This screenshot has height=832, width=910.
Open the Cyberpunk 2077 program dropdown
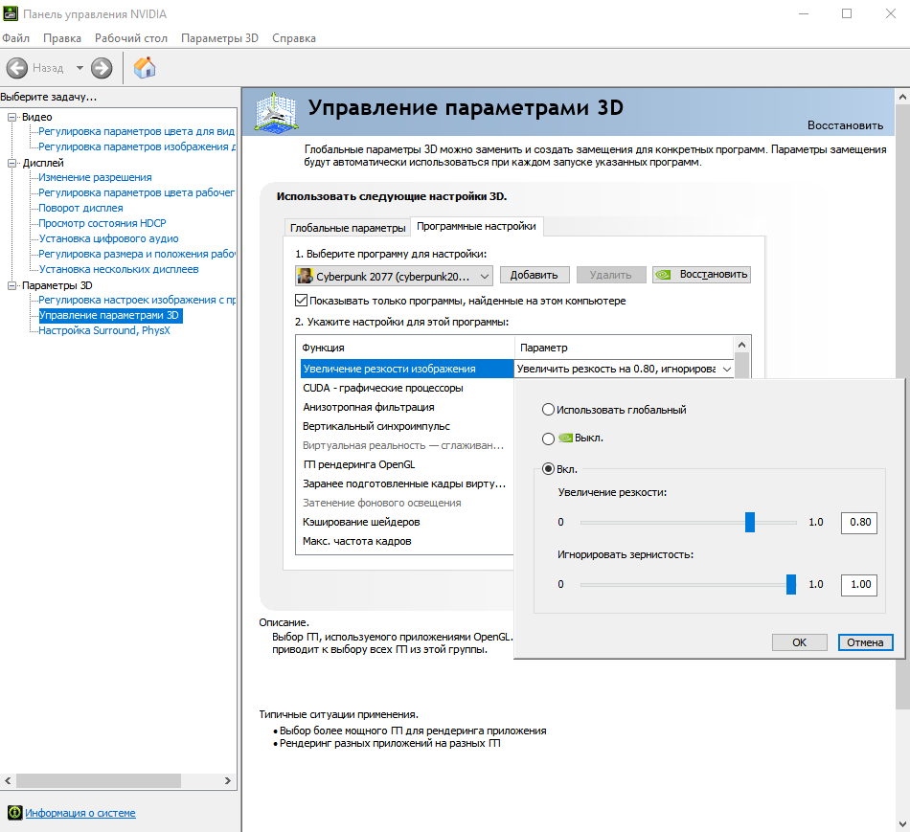click(x=394, y=276)
